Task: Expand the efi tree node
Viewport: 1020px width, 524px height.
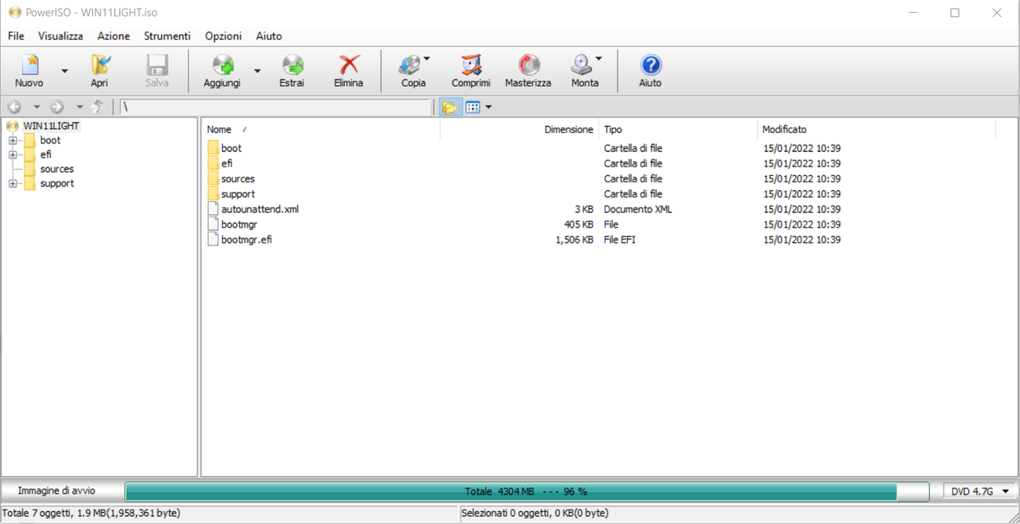Action: 13,154
